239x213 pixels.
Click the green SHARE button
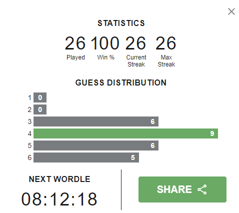click(182, 189)
